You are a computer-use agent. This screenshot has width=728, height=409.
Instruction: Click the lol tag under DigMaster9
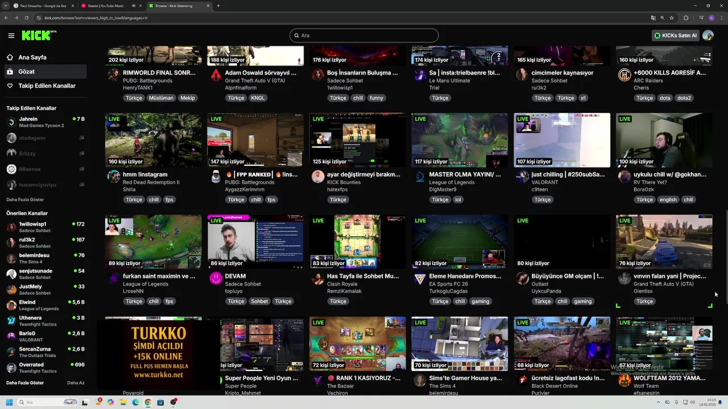pyautogui.click(x=458, y=199)
